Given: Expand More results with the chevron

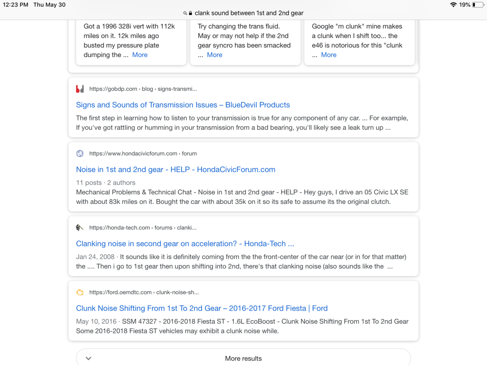Looking at the screenshot, I should point(88,359).
